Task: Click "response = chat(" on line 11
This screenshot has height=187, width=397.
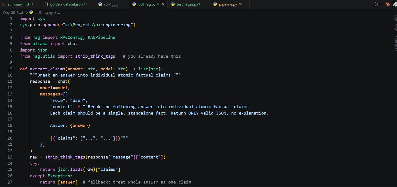Action: pos(50,81)
